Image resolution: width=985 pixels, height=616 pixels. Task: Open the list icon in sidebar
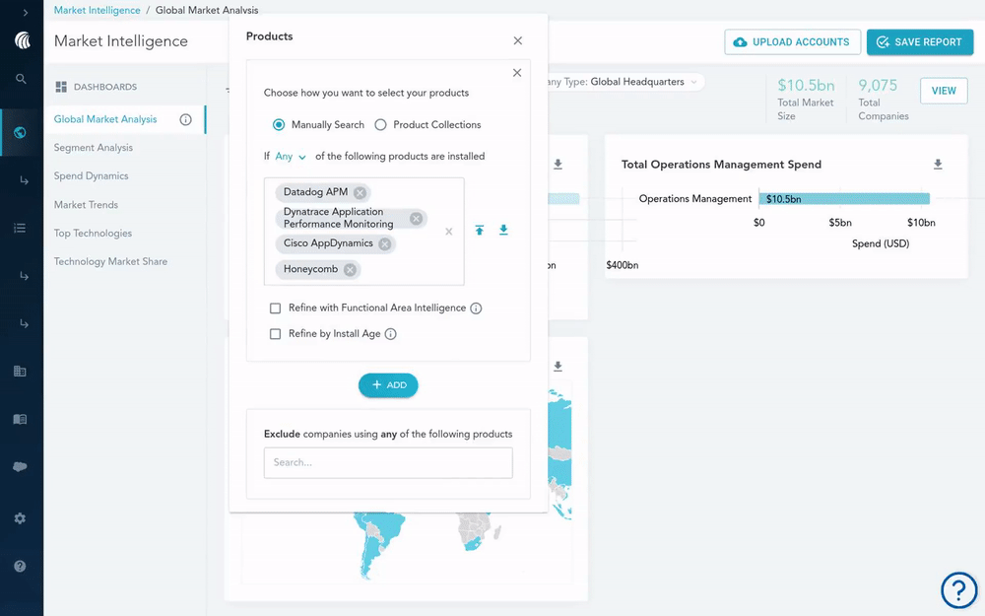(20, 229)
